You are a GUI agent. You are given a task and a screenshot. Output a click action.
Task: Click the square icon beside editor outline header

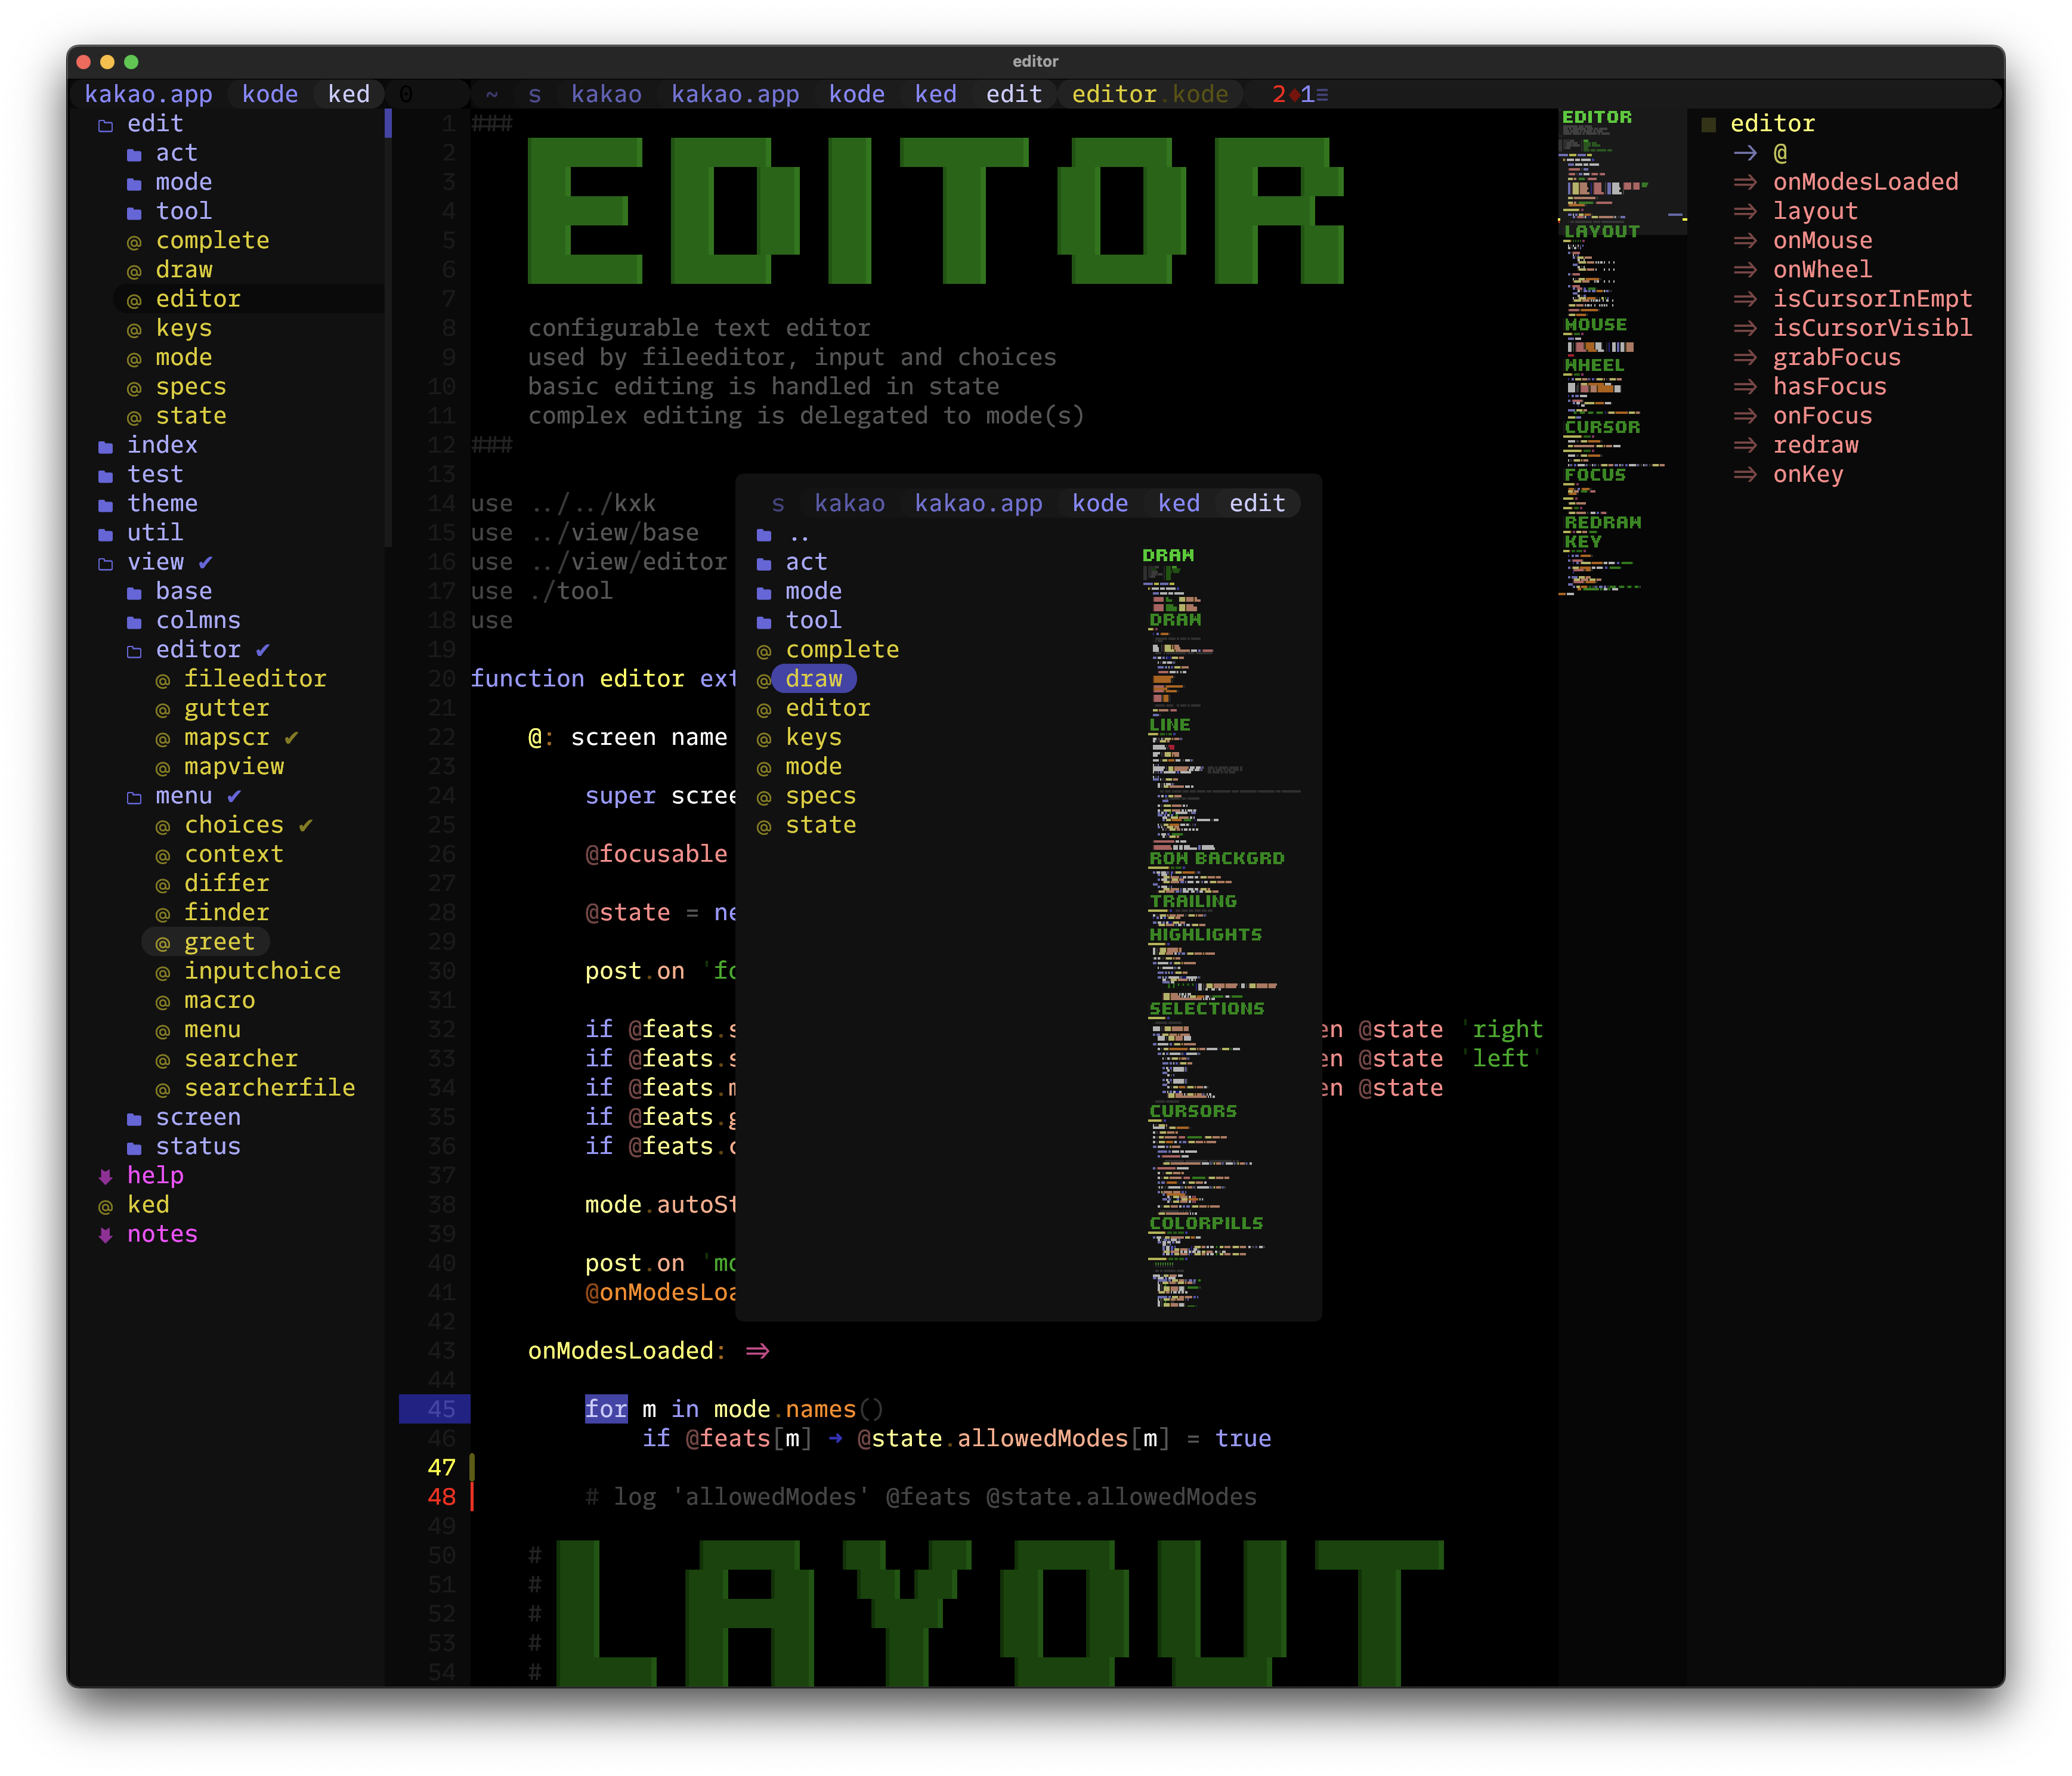point(1709,125)
